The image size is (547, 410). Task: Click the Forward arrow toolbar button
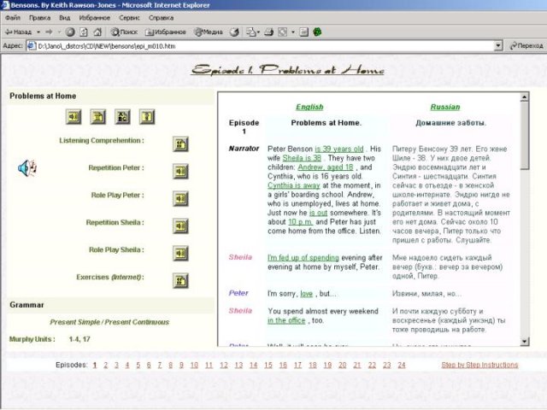point(49,32)
